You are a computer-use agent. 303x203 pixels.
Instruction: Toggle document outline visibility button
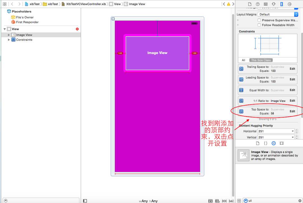tap(85, 201)
